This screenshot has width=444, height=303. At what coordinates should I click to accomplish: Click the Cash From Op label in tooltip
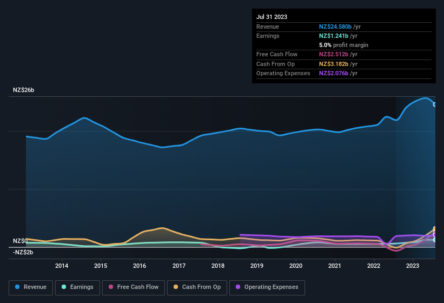click(x=275, y=64)
